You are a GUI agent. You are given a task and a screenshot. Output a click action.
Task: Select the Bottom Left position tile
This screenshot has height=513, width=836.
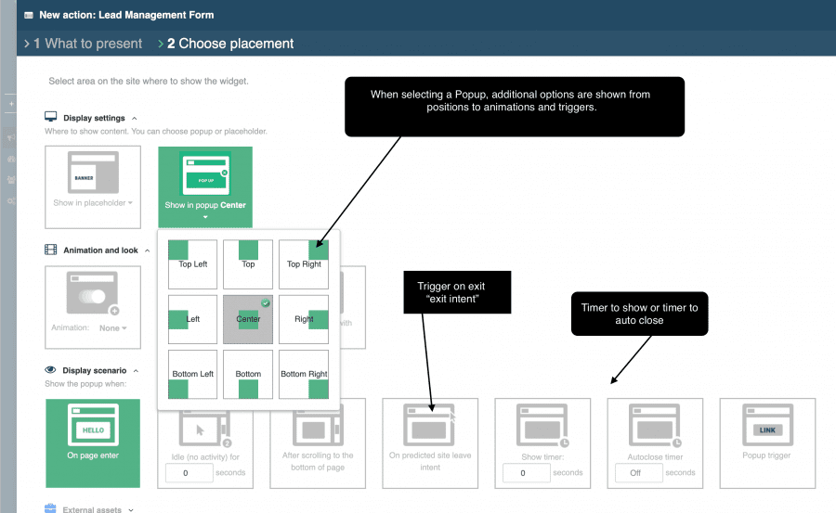point(193,374)
